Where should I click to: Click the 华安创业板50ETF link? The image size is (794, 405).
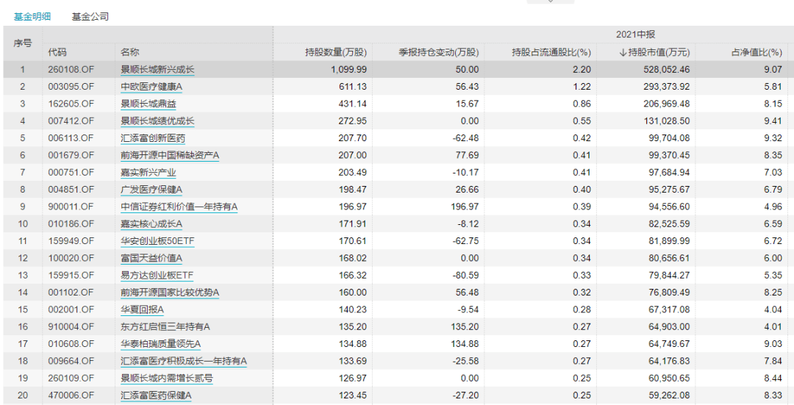[x=157, y=241]
